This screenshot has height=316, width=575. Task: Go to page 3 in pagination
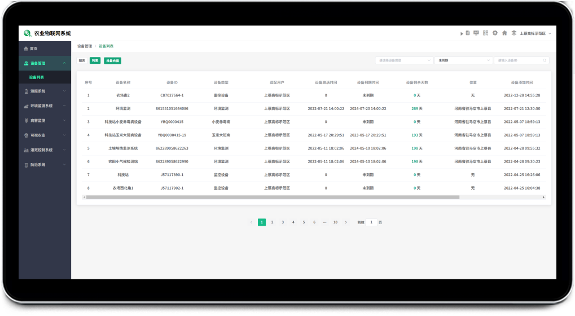pyautogui.click(x=283, y=222)
